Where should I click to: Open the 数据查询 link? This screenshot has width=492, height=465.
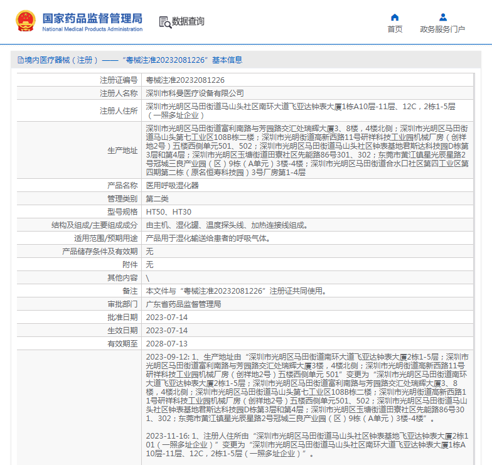[x=188, y=21]
